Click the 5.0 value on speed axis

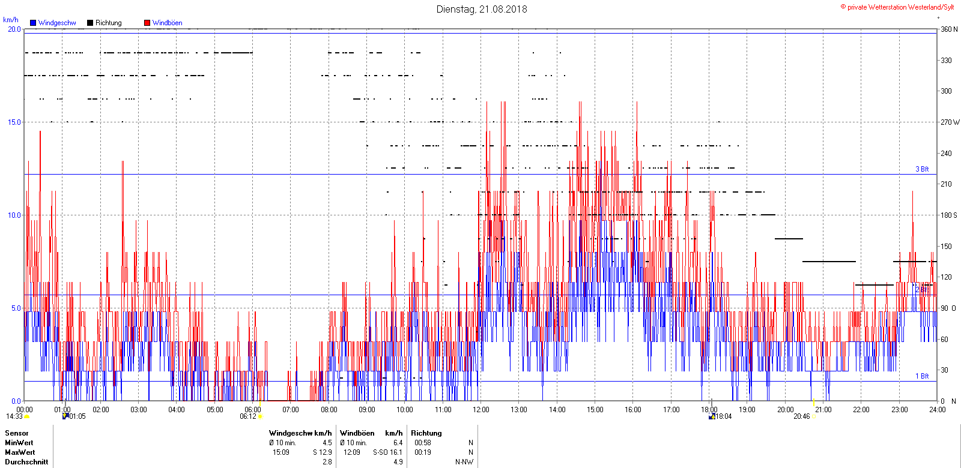(x=16, y=308)
